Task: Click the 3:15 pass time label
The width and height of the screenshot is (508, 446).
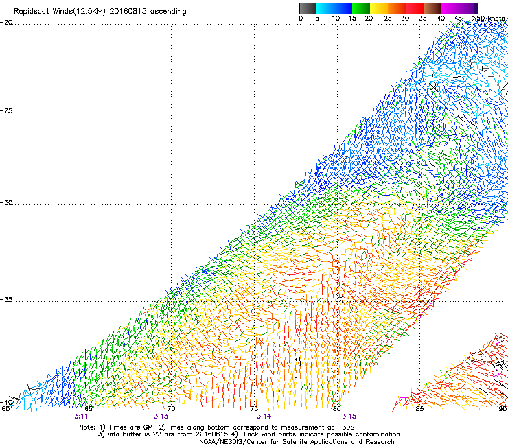Action: (x=349, y=416)
